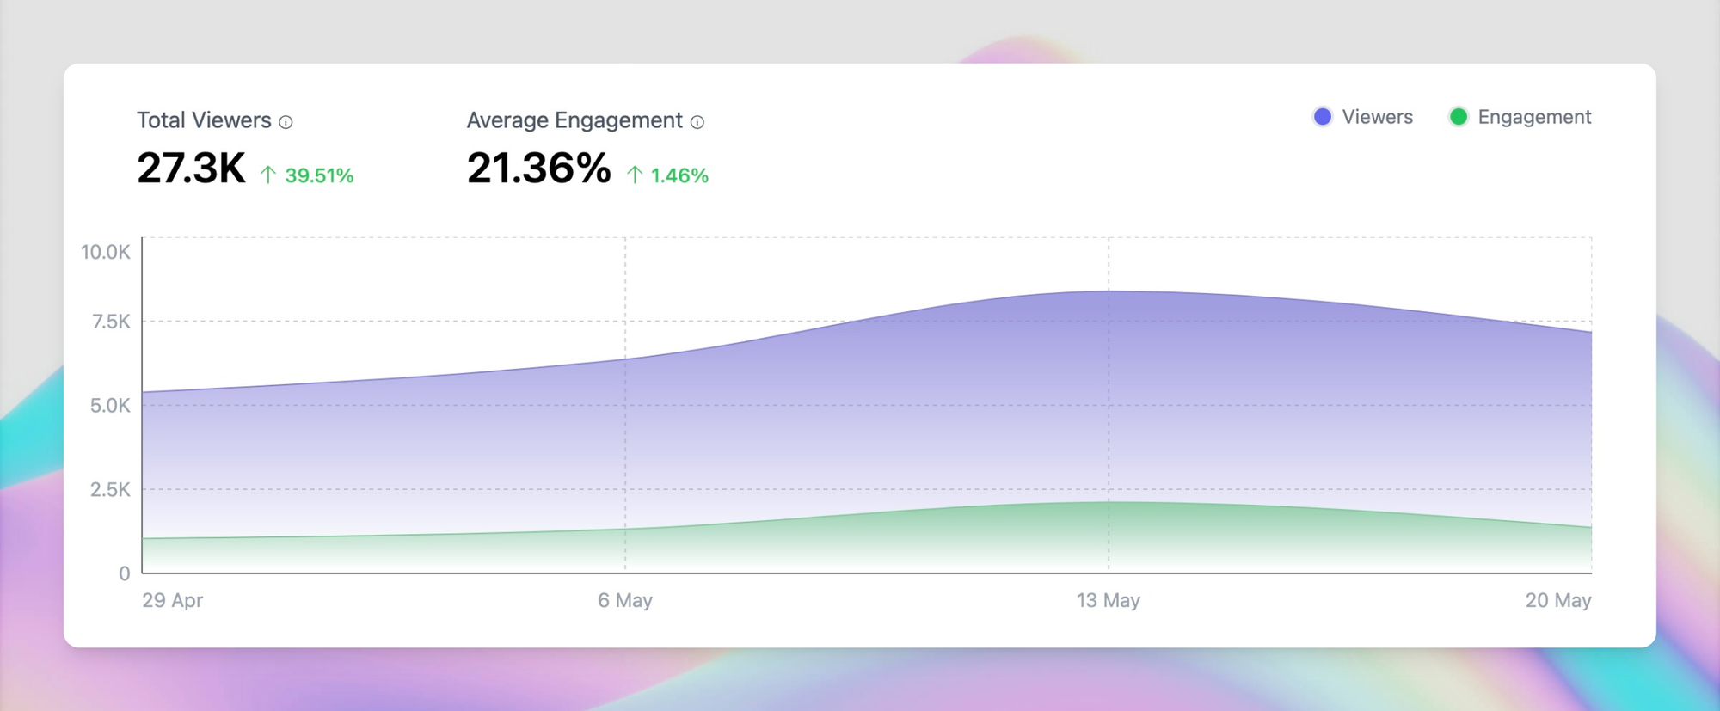1720x711 pixels.
Task: Select the 27.3K total viewers value
Action: tap(191, 168)
